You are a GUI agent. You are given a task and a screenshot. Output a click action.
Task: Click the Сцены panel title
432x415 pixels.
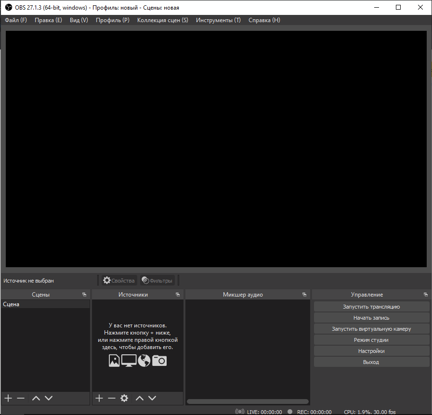pos(41,295)
